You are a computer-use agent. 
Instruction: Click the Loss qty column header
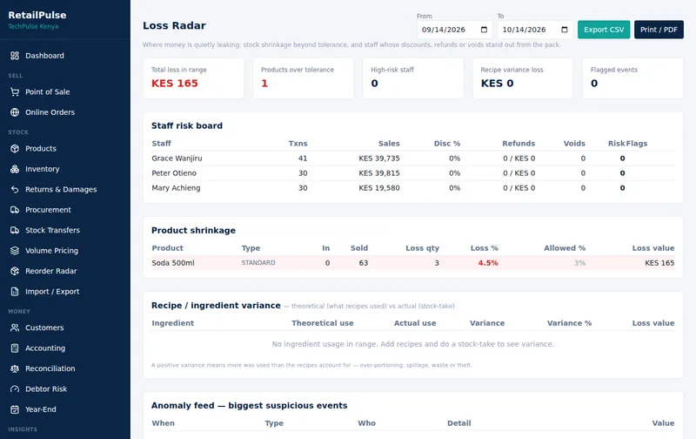[422, 248]
